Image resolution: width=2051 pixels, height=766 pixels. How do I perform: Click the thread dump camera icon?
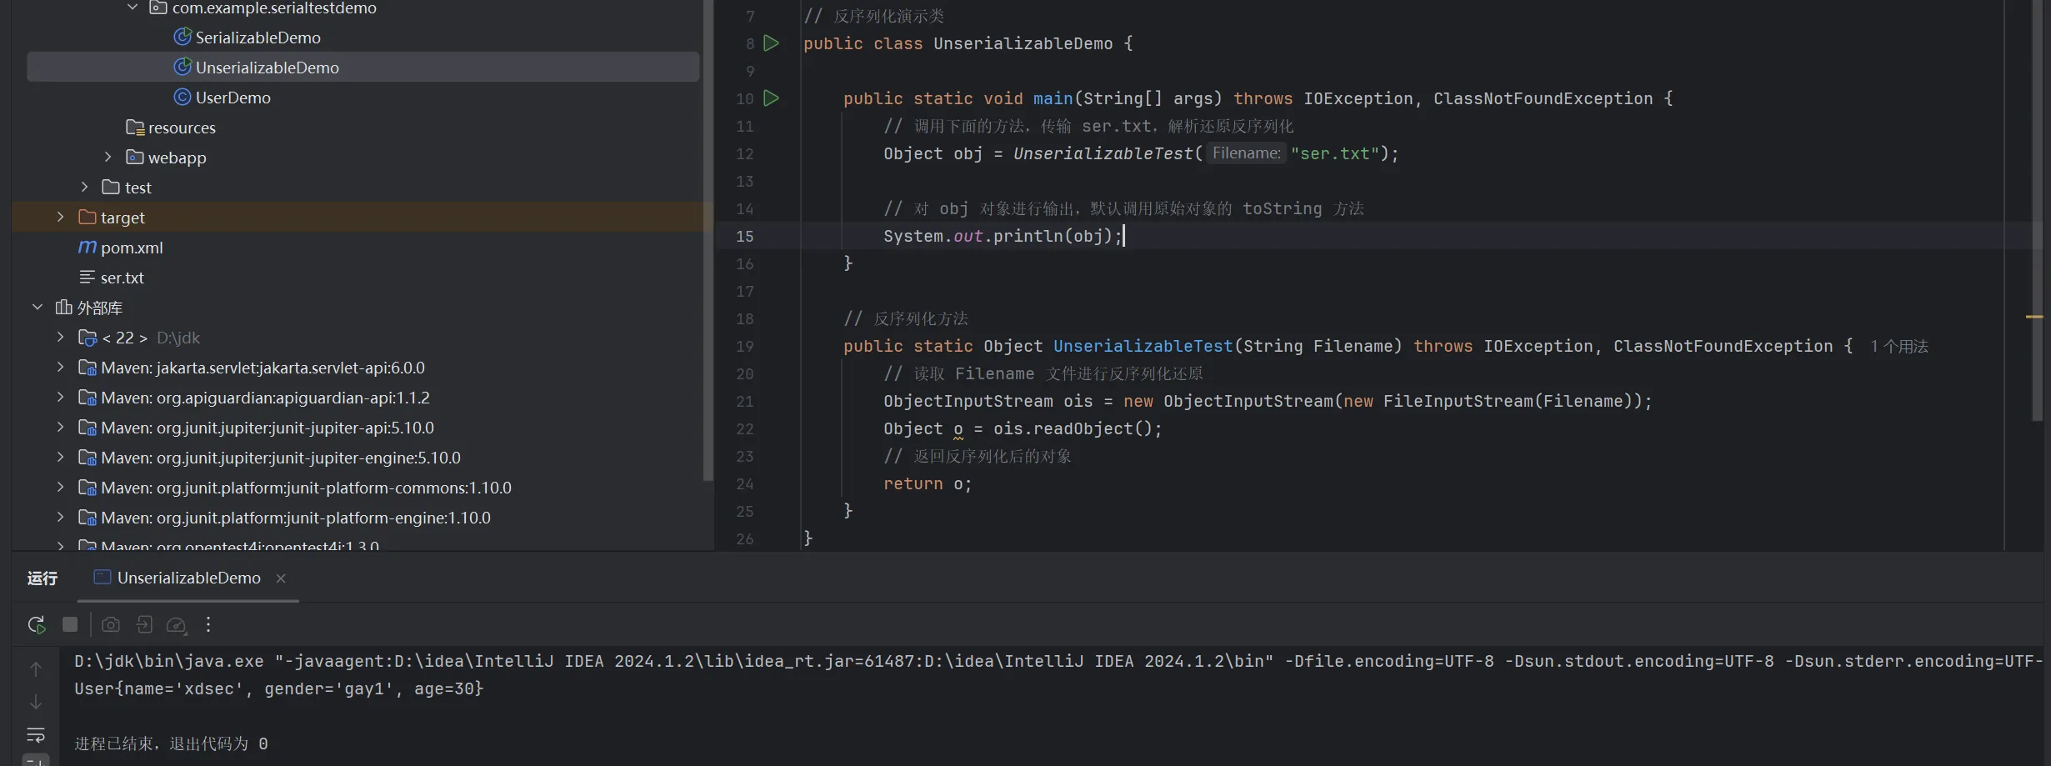point(111,624)
